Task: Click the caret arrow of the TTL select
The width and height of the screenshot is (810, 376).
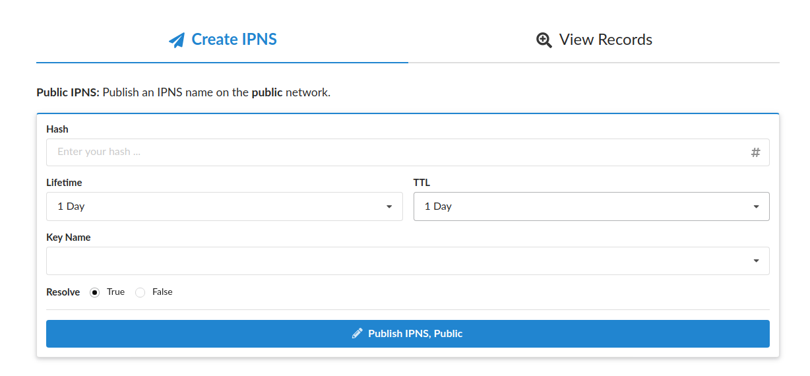Action: point(756,207)
